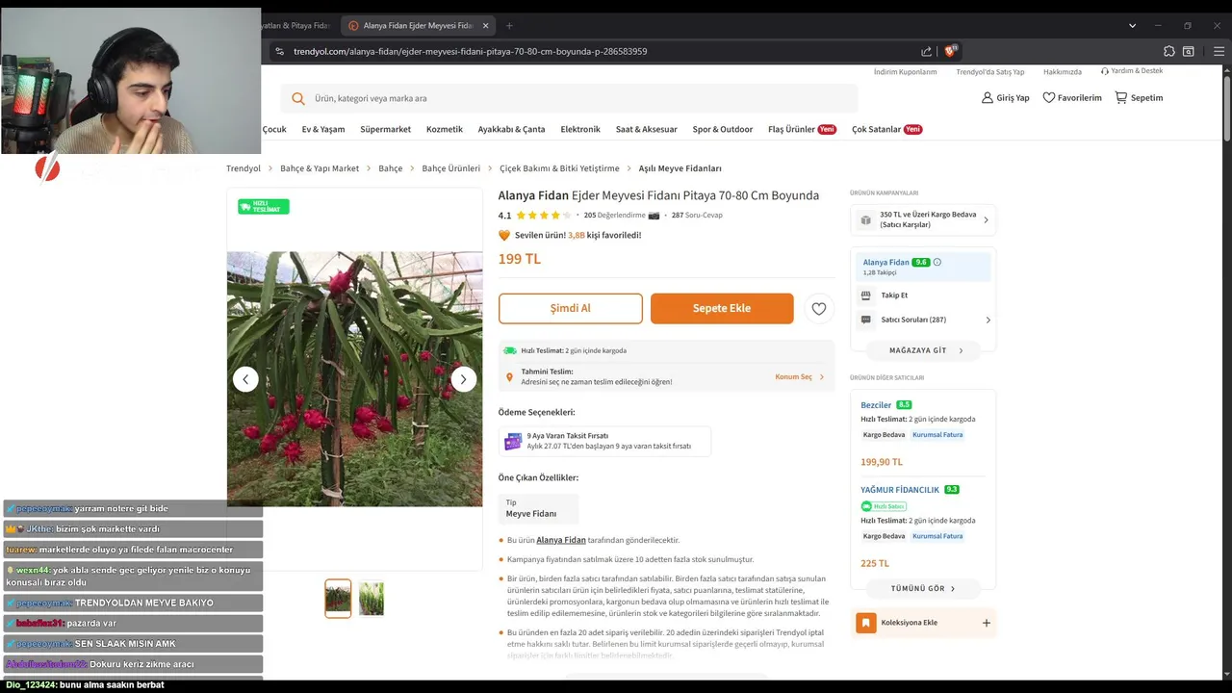Open the Saat & Aksesuar category menu
Image resolution: width=1232 pixels, height=693 pixels.
tap(647, 129)
